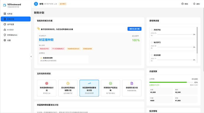Viewport: 204px width, 113px height.
Task: Click the 帮助 help question-mark icon
Action: click(x=182, y=4)
